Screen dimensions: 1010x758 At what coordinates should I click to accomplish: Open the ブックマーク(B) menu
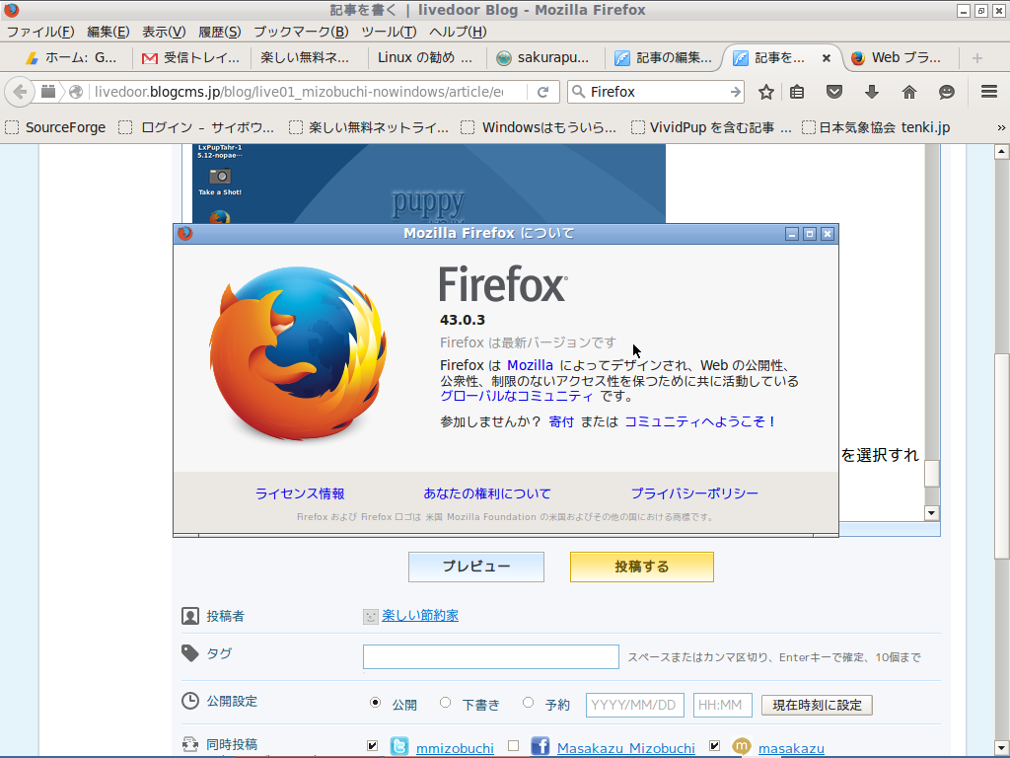(301, 32)
